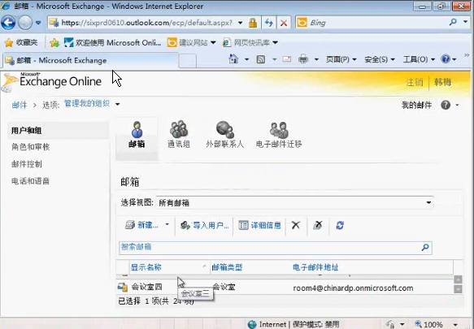Open the 工具(O) menu
The width and height of the screenshot is (474, 329).
tap(419, 59)
